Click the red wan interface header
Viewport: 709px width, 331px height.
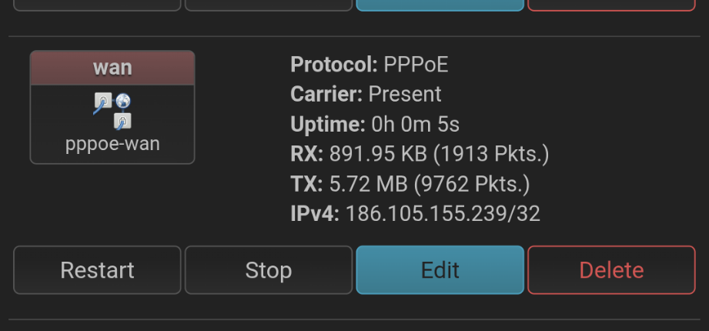(x=112, y=68)
